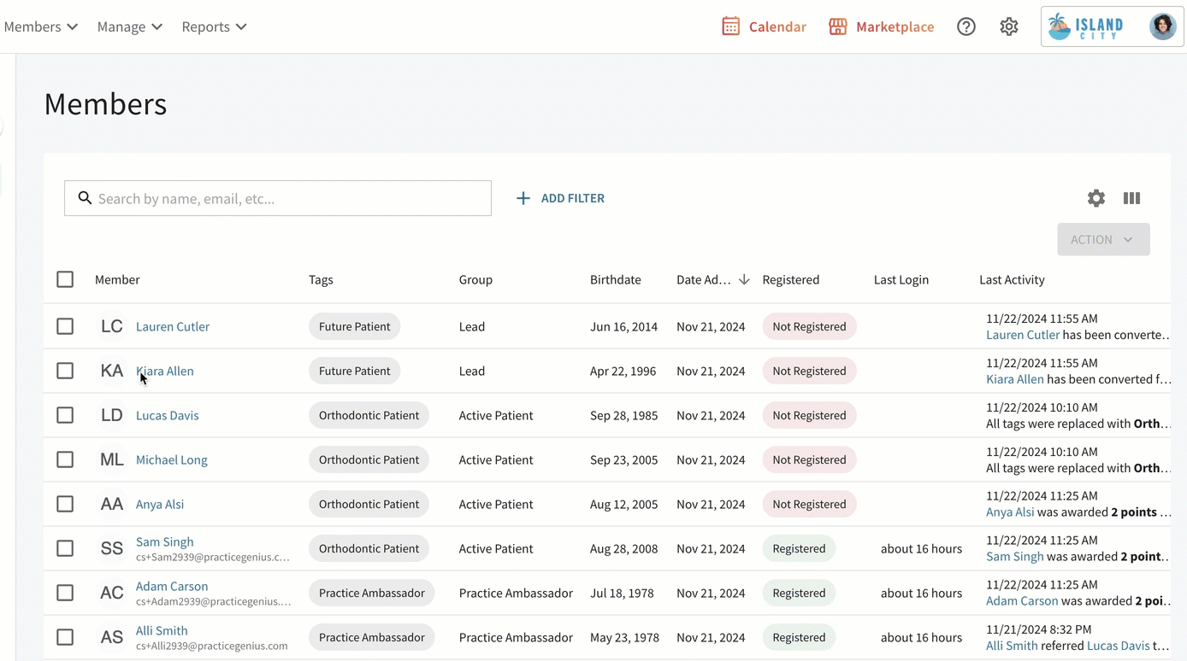
Task: Click the Member column header
Action: (117, 279)
